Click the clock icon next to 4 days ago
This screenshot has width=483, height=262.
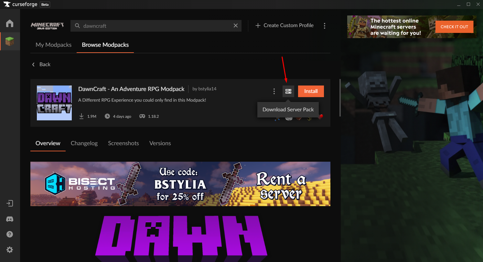click(107, 116)
